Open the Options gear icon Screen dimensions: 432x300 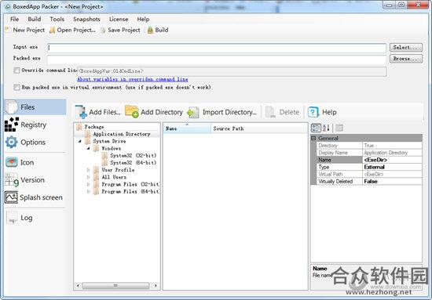(11, 142)
